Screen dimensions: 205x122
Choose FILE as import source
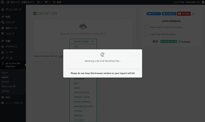pos(76,46)
